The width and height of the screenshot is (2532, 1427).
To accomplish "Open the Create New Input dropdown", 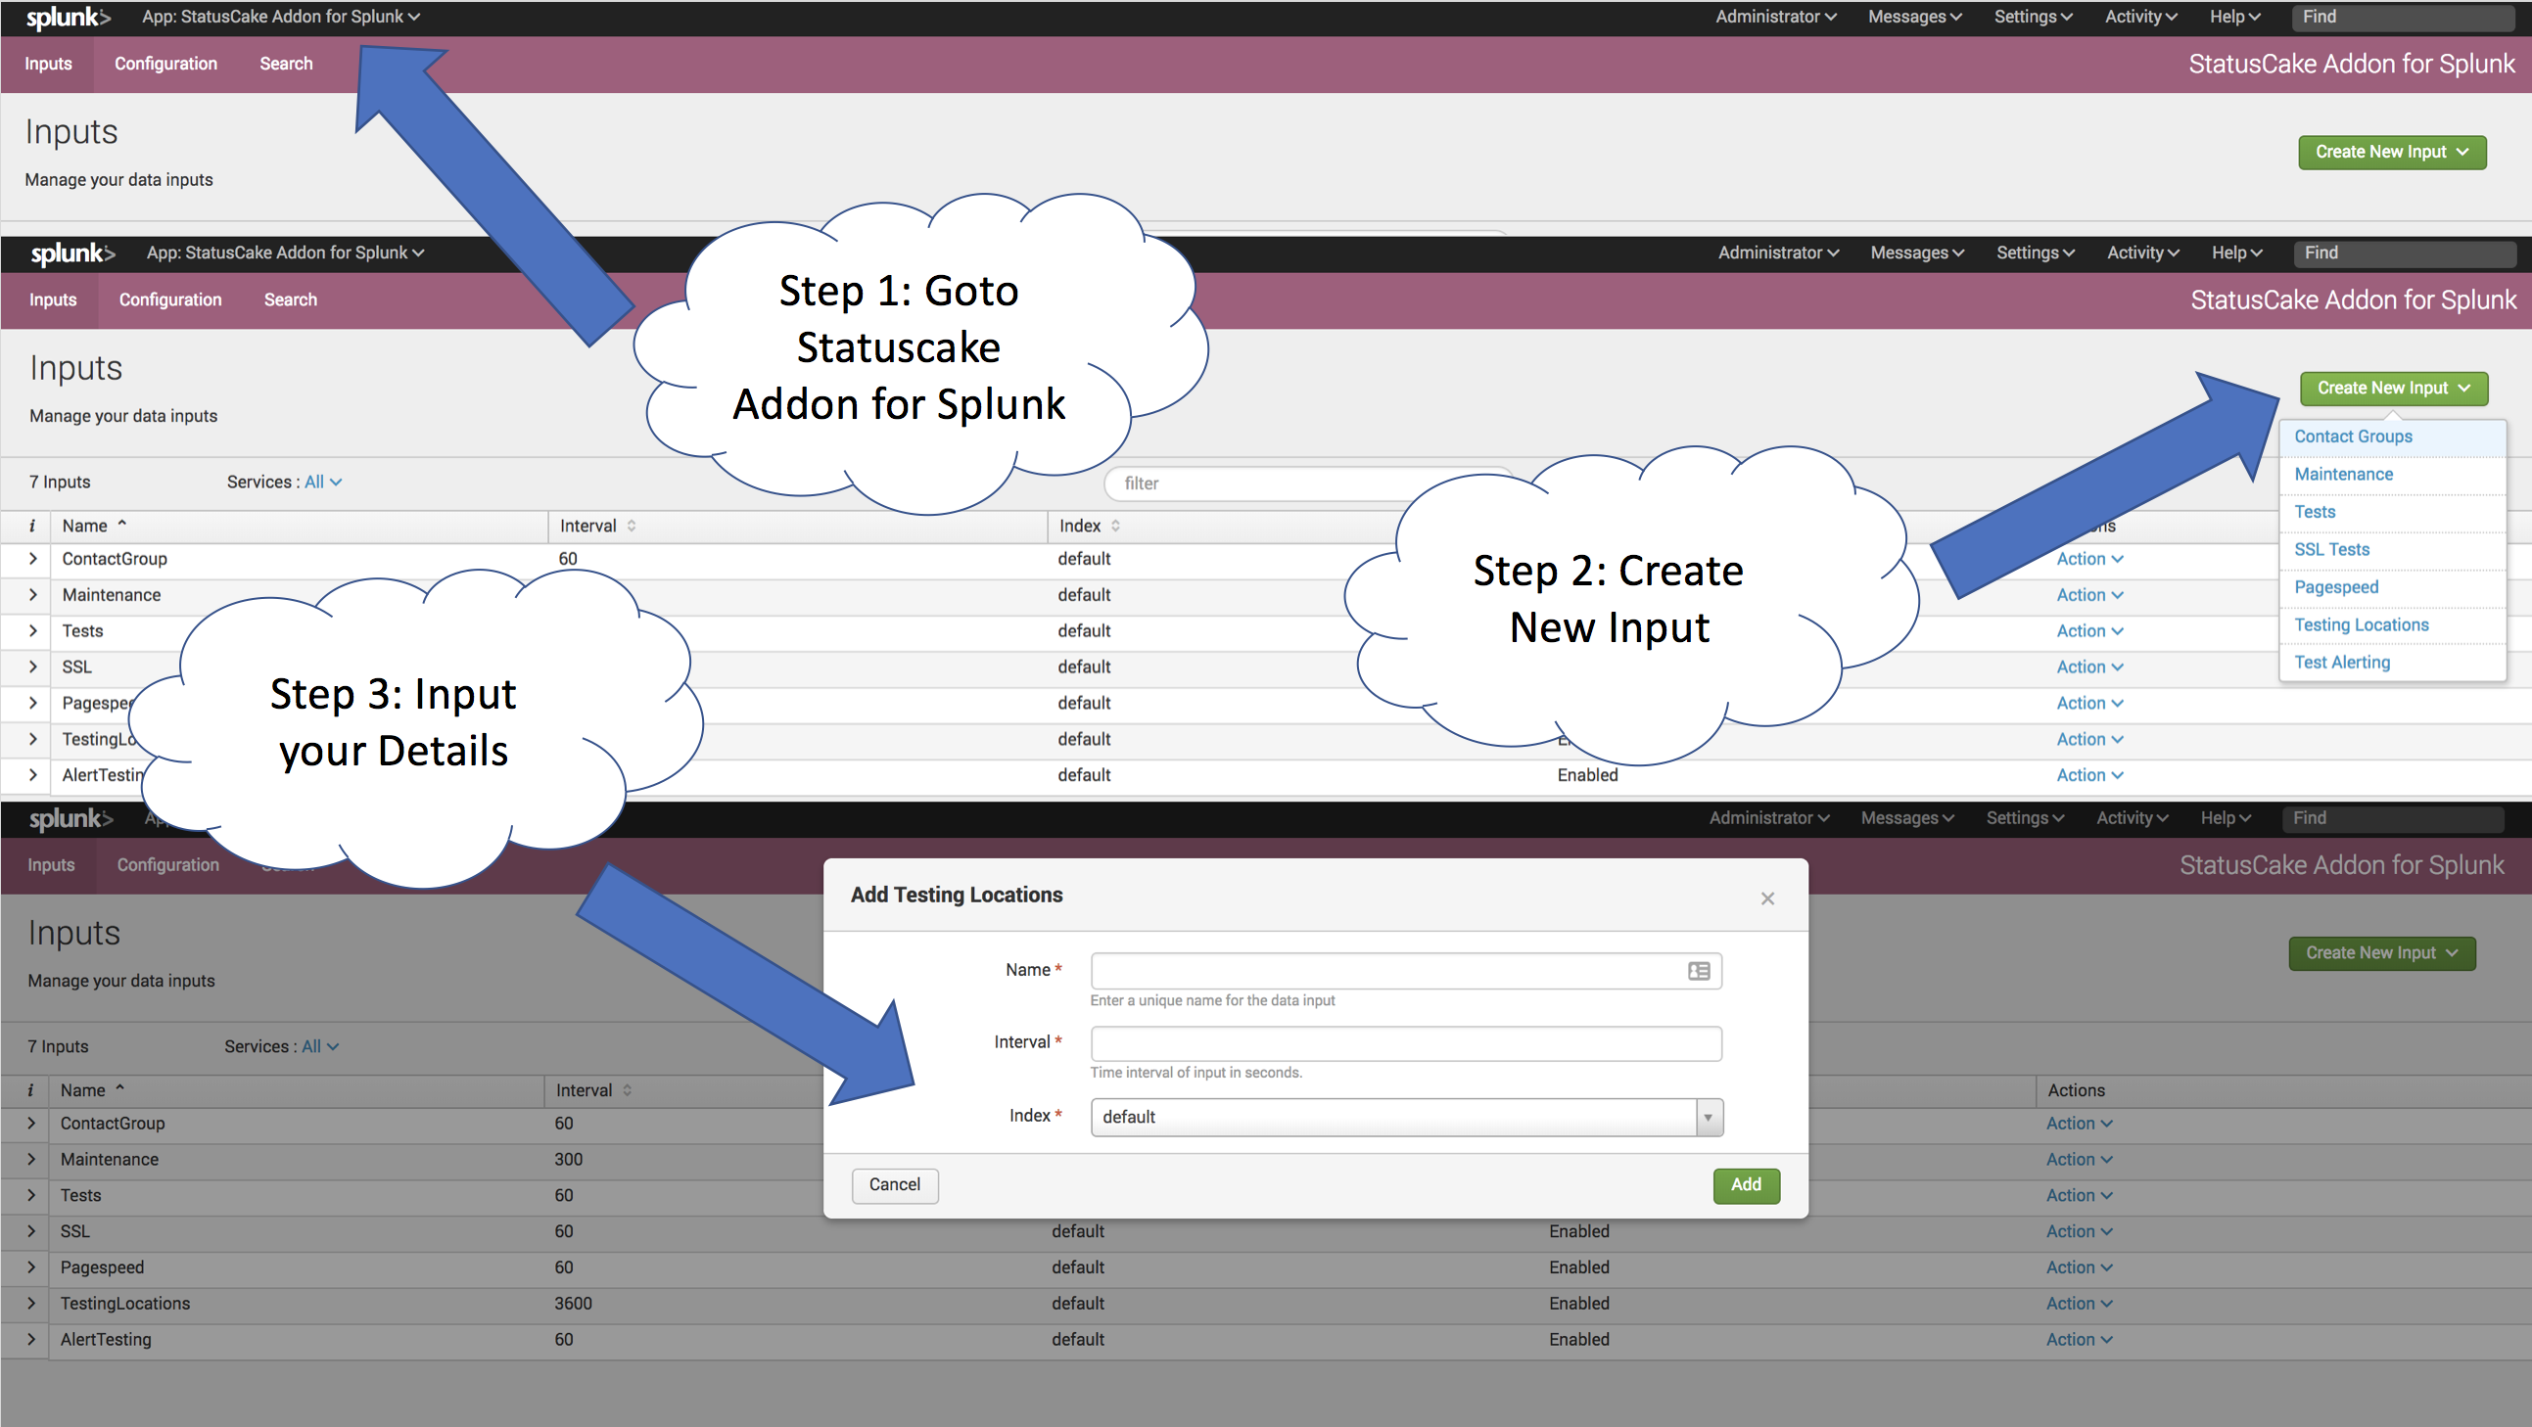I will click(x=2393, y=388).
